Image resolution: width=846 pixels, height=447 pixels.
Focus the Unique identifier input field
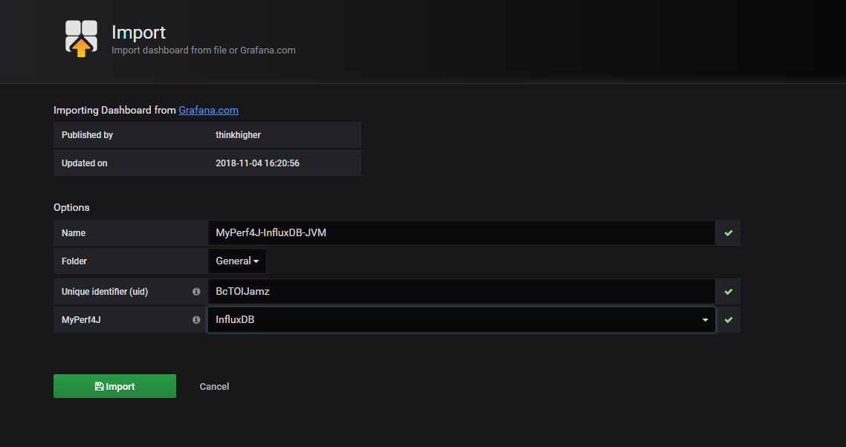pos(461,292)
